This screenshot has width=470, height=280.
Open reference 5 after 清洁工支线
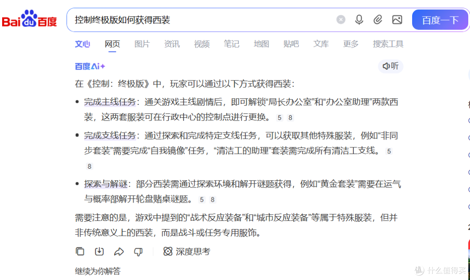tap(389, 151)
